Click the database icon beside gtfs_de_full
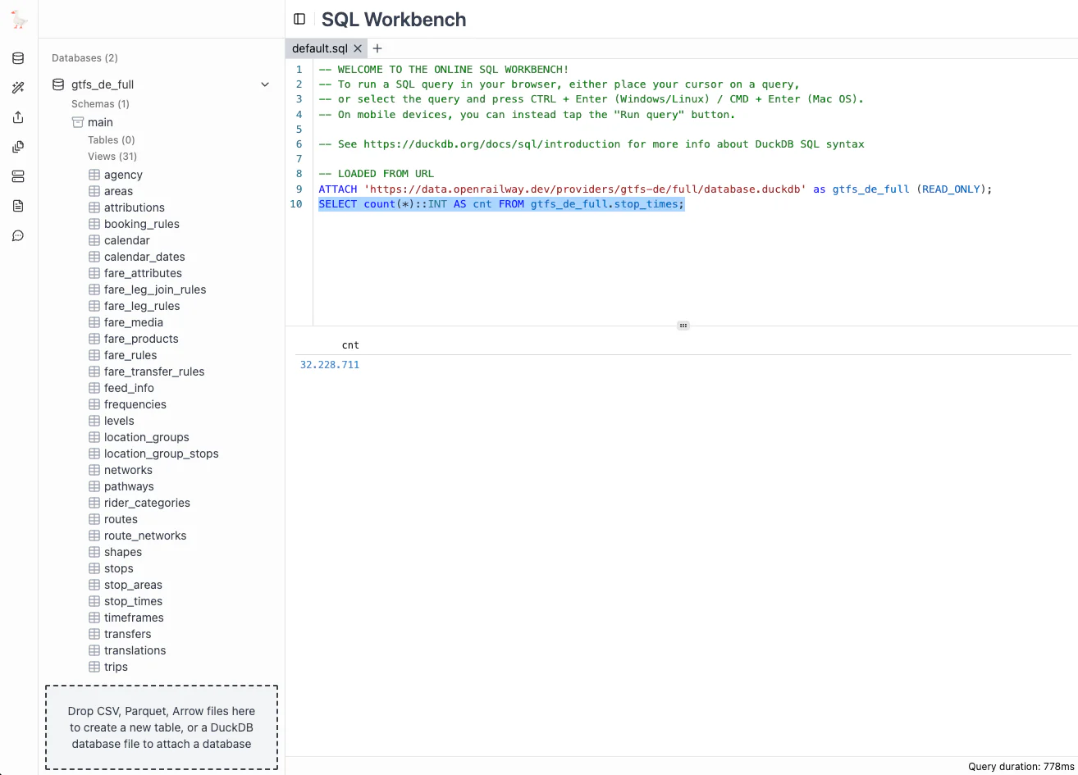This screenshot has width=1078, height=775. (58, 84)
